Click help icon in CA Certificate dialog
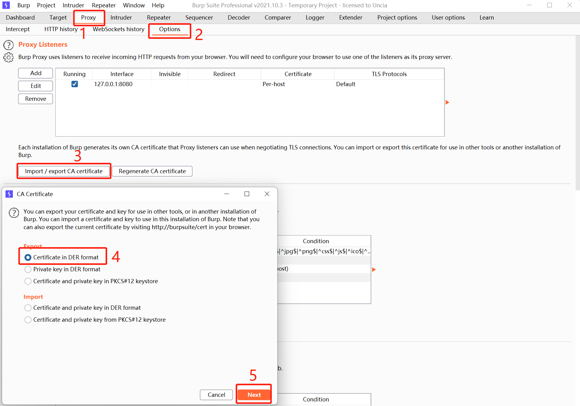This screenshot has height=406, width=580. point(14,213)
